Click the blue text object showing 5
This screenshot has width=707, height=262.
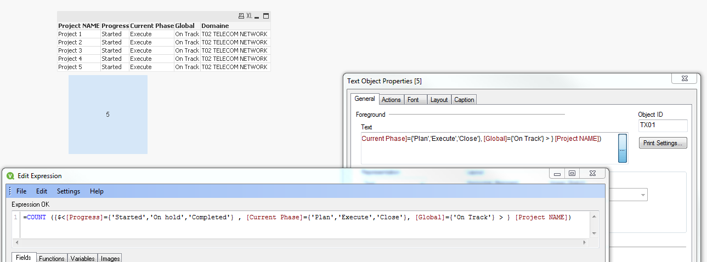pyautogui.click(x=108, y=115)
